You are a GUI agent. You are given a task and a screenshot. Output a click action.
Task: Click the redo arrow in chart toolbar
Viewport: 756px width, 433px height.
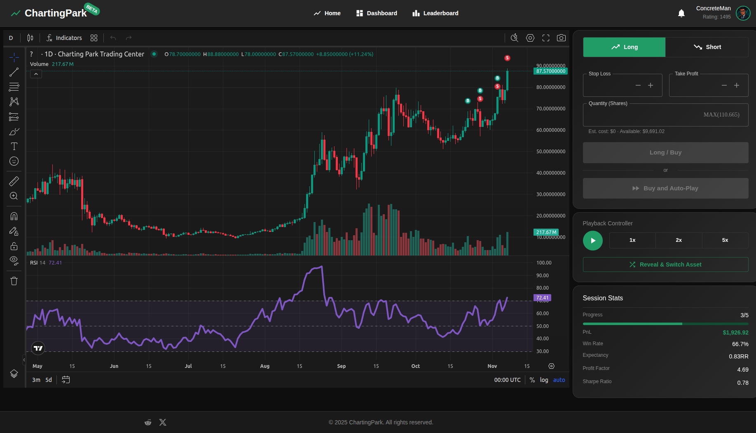point(129,38)
